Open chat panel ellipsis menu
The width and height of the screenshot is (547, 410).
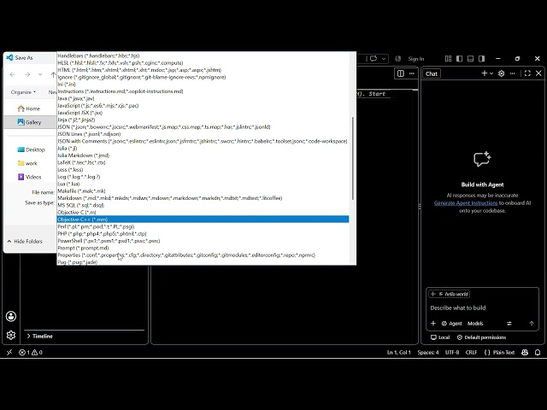512,73
